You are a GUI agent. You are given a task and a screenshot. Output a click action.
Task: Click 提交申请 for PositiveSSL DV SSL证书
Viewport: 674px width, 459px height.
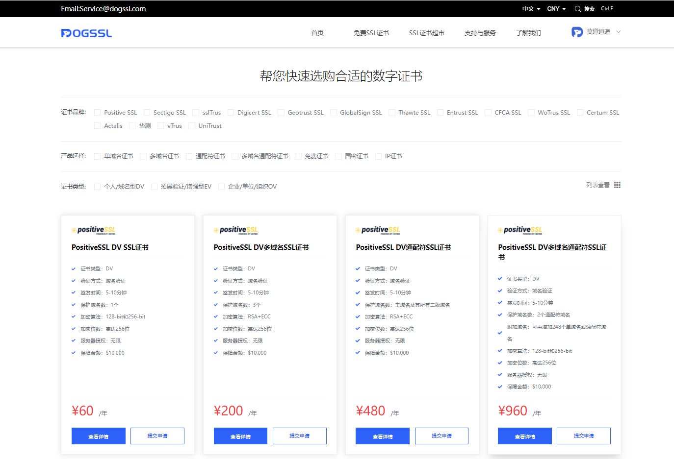157,436
